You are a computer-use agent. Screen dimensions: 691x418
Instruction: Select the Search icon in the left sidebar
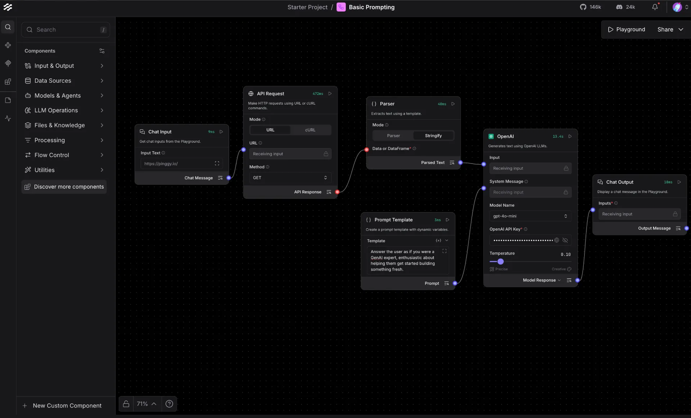(x=8, y=27)
